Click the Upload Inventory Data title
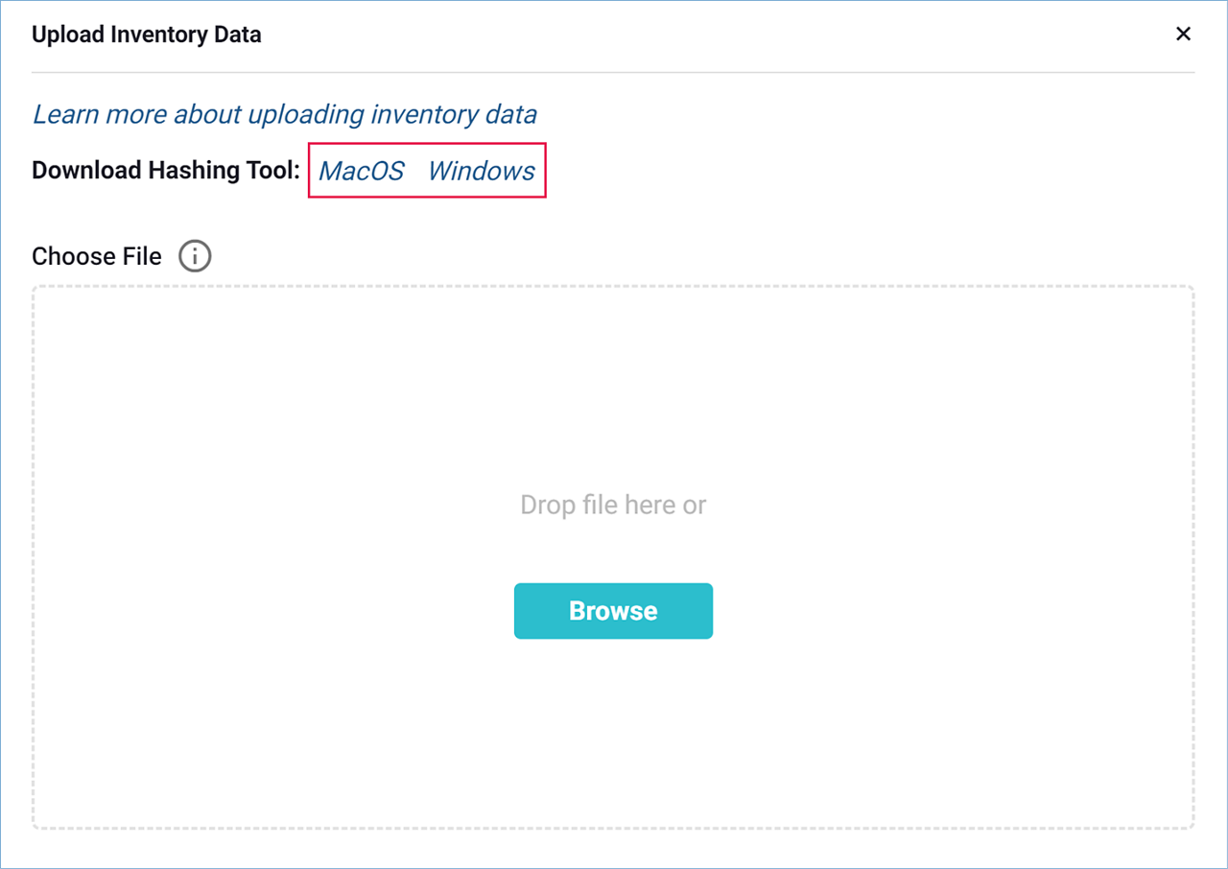Screen dimensions: 1228x869 pyautogui.click(x=147, y=35)
